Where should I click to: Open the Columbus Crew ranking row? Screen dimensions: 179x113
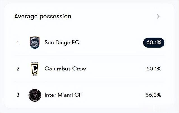point(89,69)
